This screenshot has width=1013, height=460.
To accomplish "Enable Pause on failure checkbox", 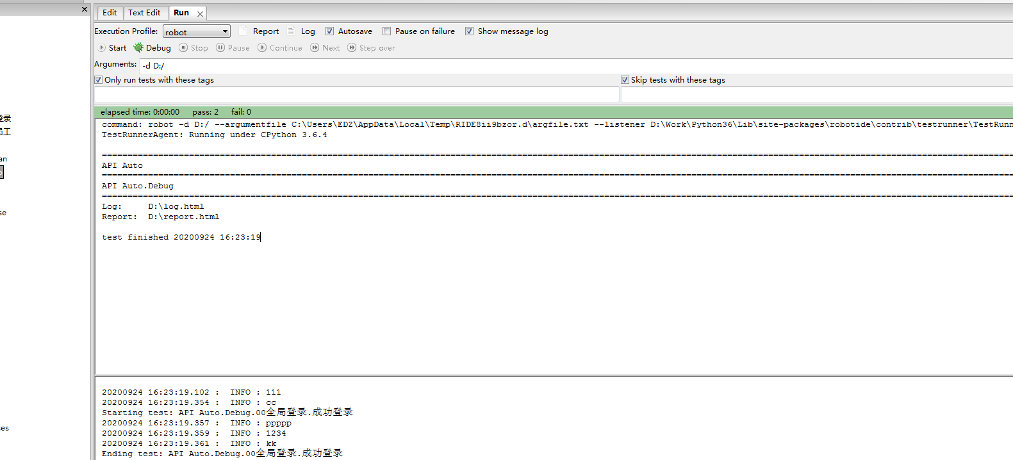I will click(x=386, y=31).
